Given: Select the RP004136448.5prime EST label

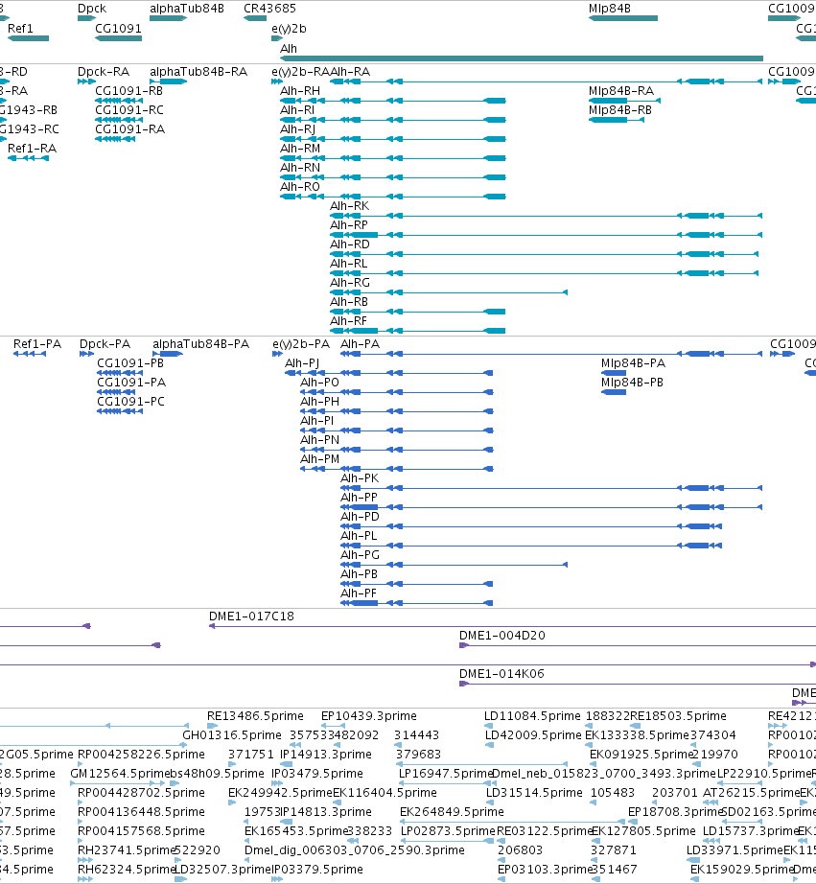Looking at the screenshot, I should click(141, 812).
